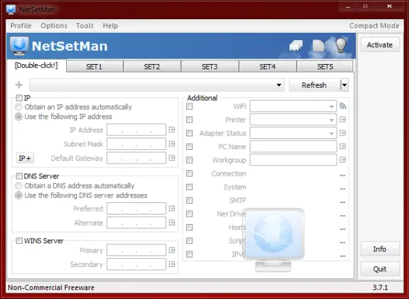The width and height of the screenshot is (409, 299).
Task: Select the SET2 tab
Action: pyautogui.click(x=152, y=67)
